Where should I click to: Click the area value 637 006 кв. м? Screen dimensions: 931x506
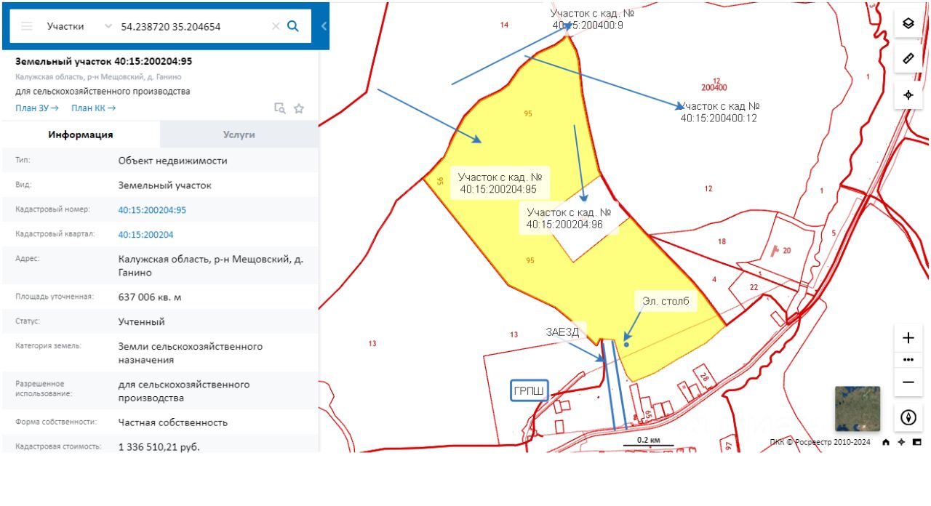[151, 297]
